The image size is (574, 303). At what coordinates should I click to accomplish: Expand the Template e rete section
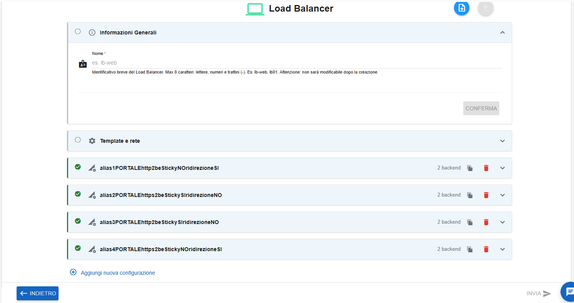pos(502,141)
